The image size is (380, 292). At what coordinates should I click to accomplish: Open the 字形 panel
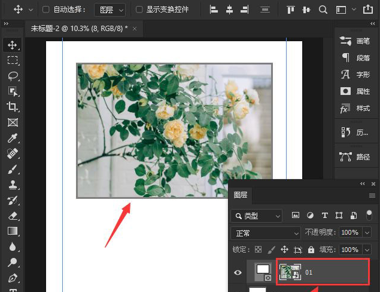point(354,75)
